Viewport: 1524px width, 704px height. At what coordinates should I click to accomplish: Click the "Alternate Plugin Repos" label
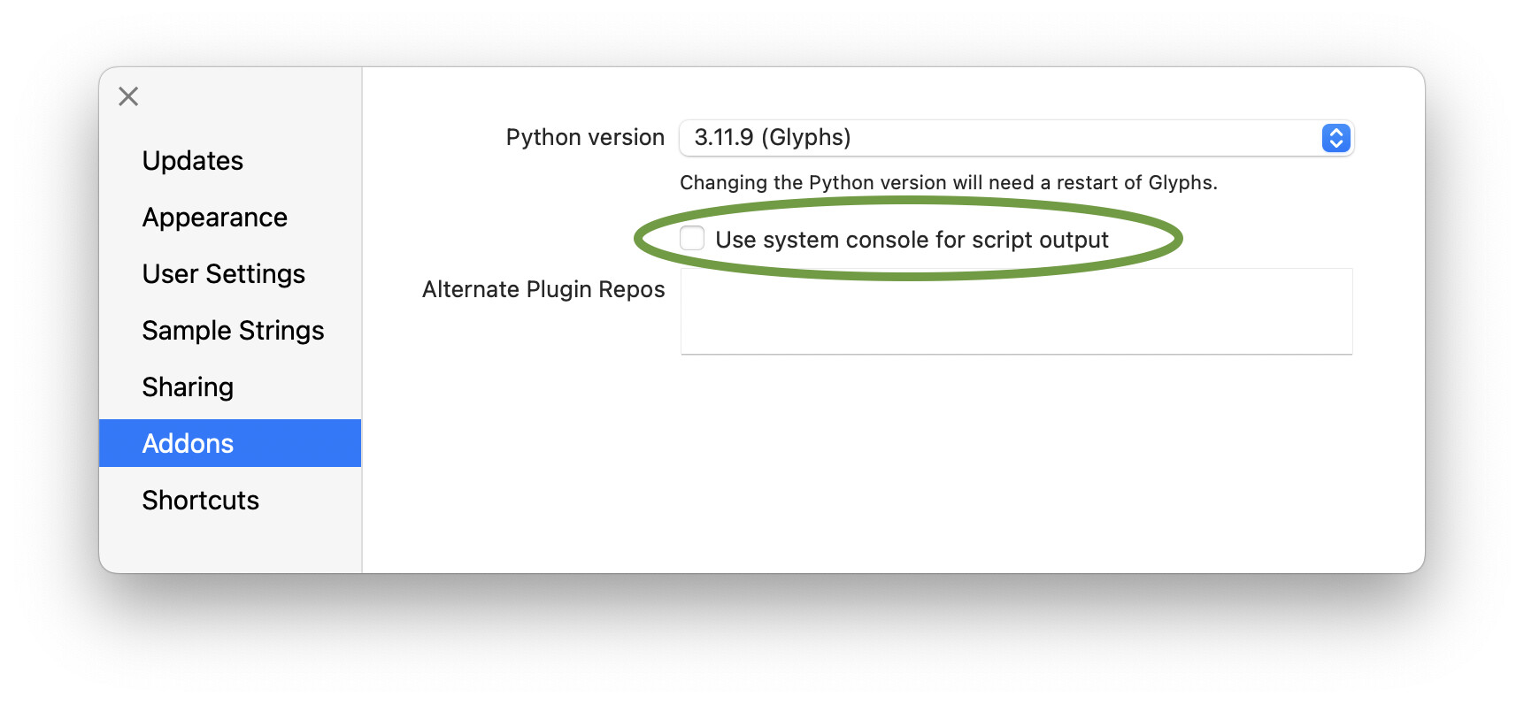coord(543,290)
